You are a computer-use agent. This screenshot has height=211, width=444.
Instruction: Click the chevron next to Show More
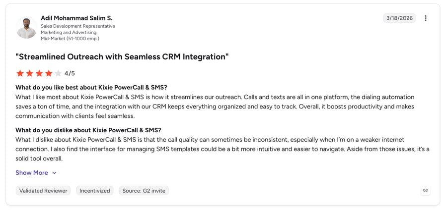point(54,173)
